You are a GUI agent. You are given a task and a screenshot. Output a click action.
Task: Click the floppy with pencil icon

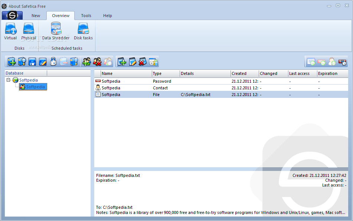pos(43,62)
